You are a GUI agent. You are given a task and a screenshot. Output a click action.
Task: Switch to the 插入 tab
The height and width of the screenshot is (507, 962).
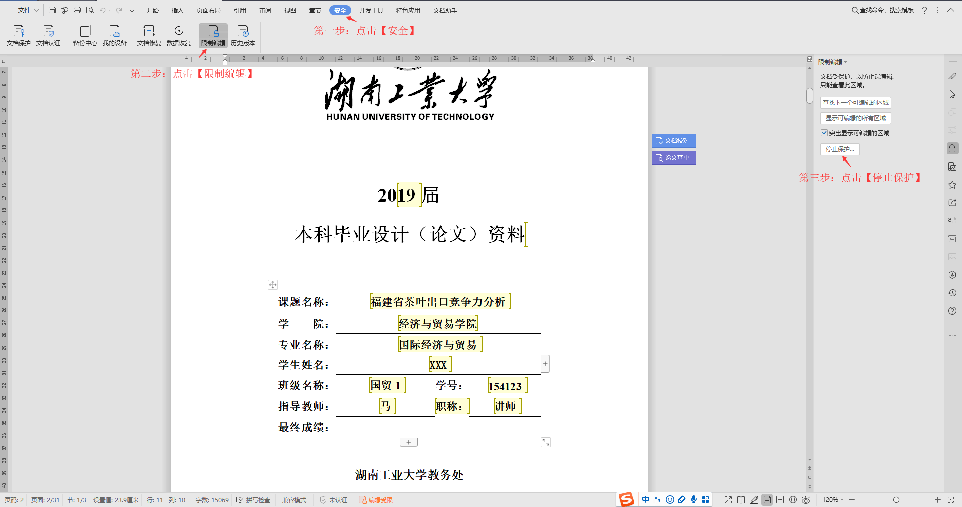click(x=178, y=10)
